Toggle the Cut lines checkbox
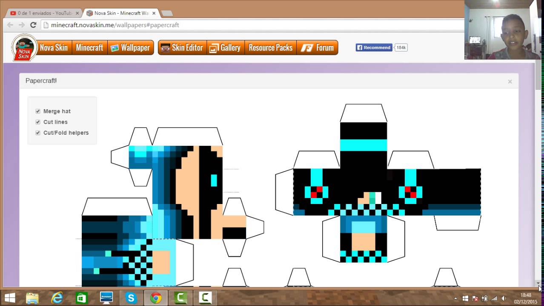This screenshot has width=544, height=306. tap(38, 122)
